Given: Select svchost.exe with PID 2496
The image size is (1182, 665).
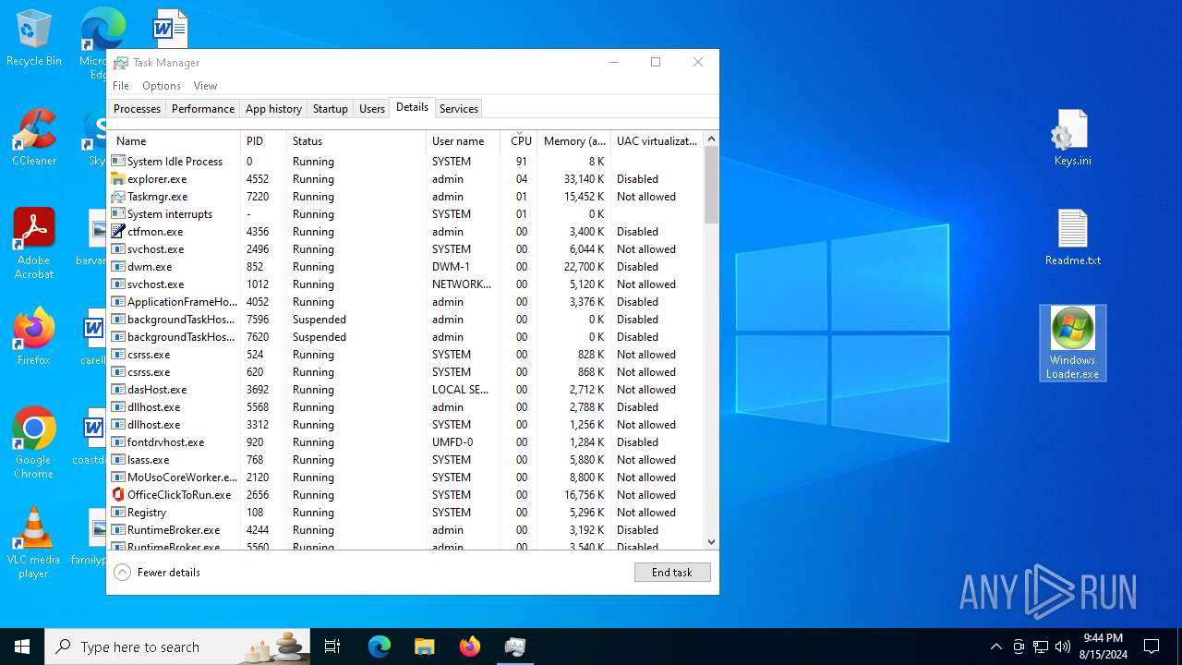Looking at the screenshot, I should [x=406, y=249].
